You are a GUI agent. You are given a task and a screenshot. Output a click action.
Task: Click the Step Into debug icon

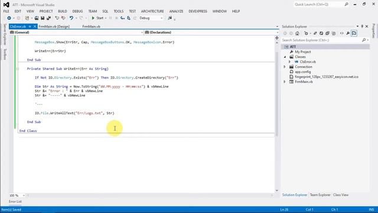click(122, 18)
